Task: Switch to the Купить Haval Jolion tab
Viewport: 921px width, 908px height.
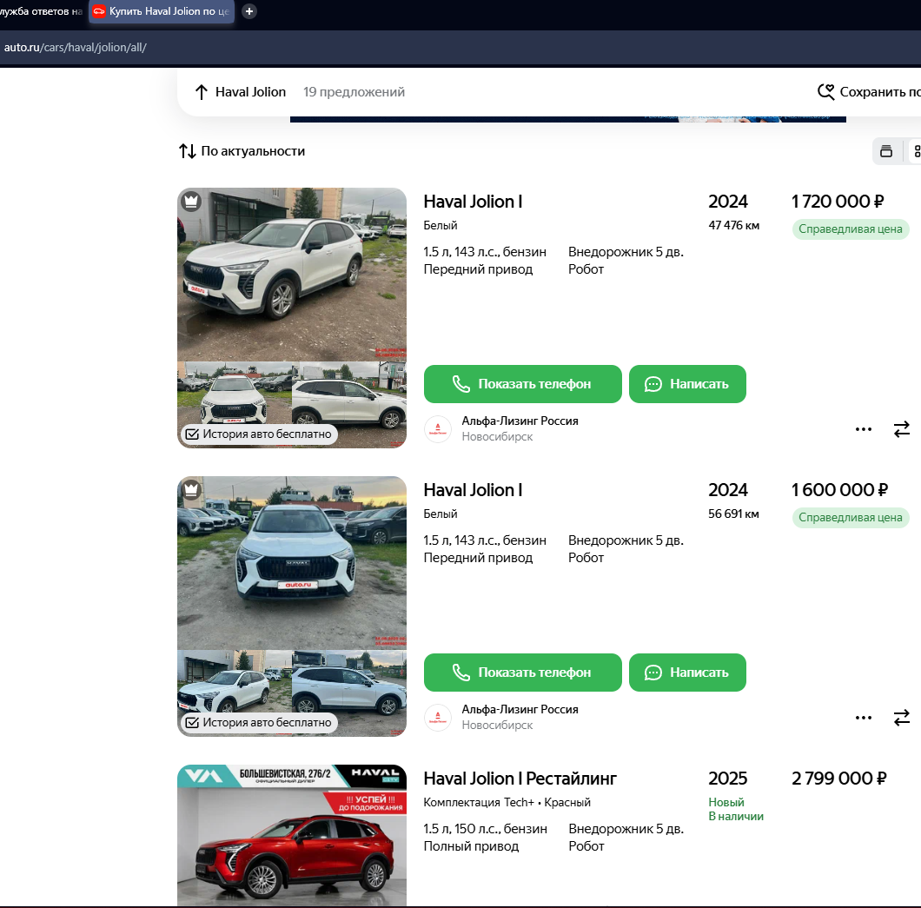Action: (x=161, y=11)
